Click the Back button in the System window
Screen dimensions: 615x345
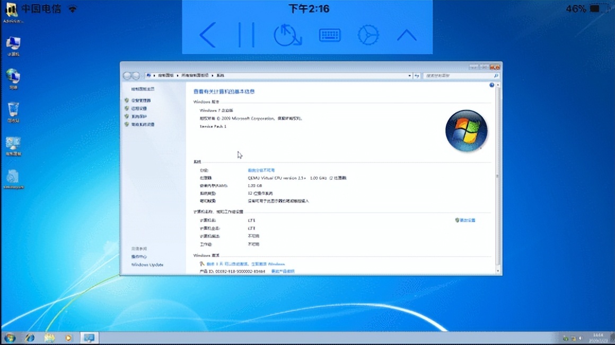point(127,76)
